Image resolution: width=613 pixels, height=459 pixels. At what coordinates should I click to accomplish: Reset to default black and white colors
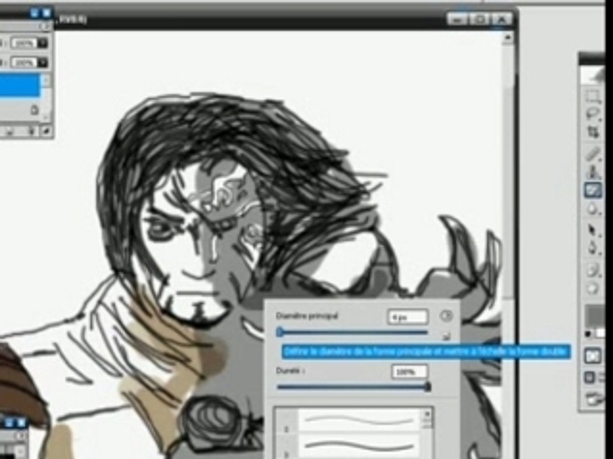(x=587, y=334)
